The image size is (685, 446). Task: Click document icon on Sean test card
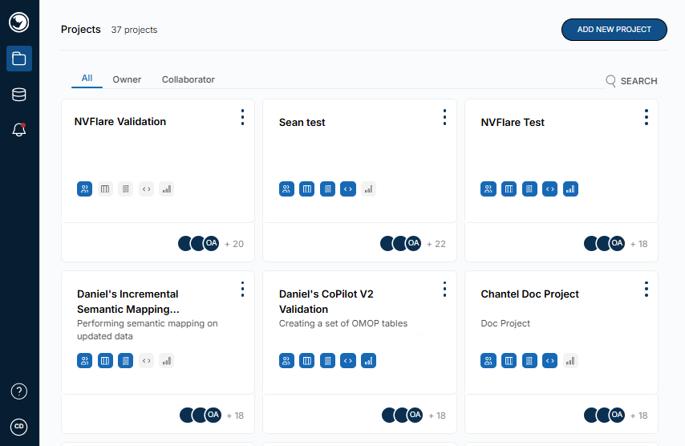click(x=327, y=189)
